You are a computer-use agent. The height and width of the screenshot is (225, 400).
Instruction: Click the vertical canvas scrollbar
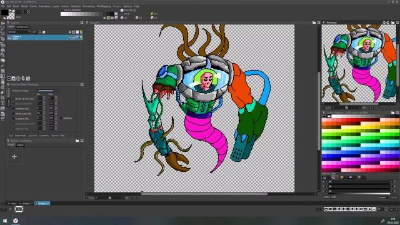click(318, 111)
